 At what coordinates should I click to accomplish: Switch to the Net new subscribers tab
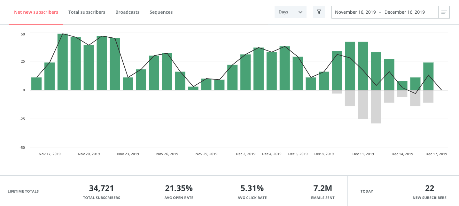36,12
